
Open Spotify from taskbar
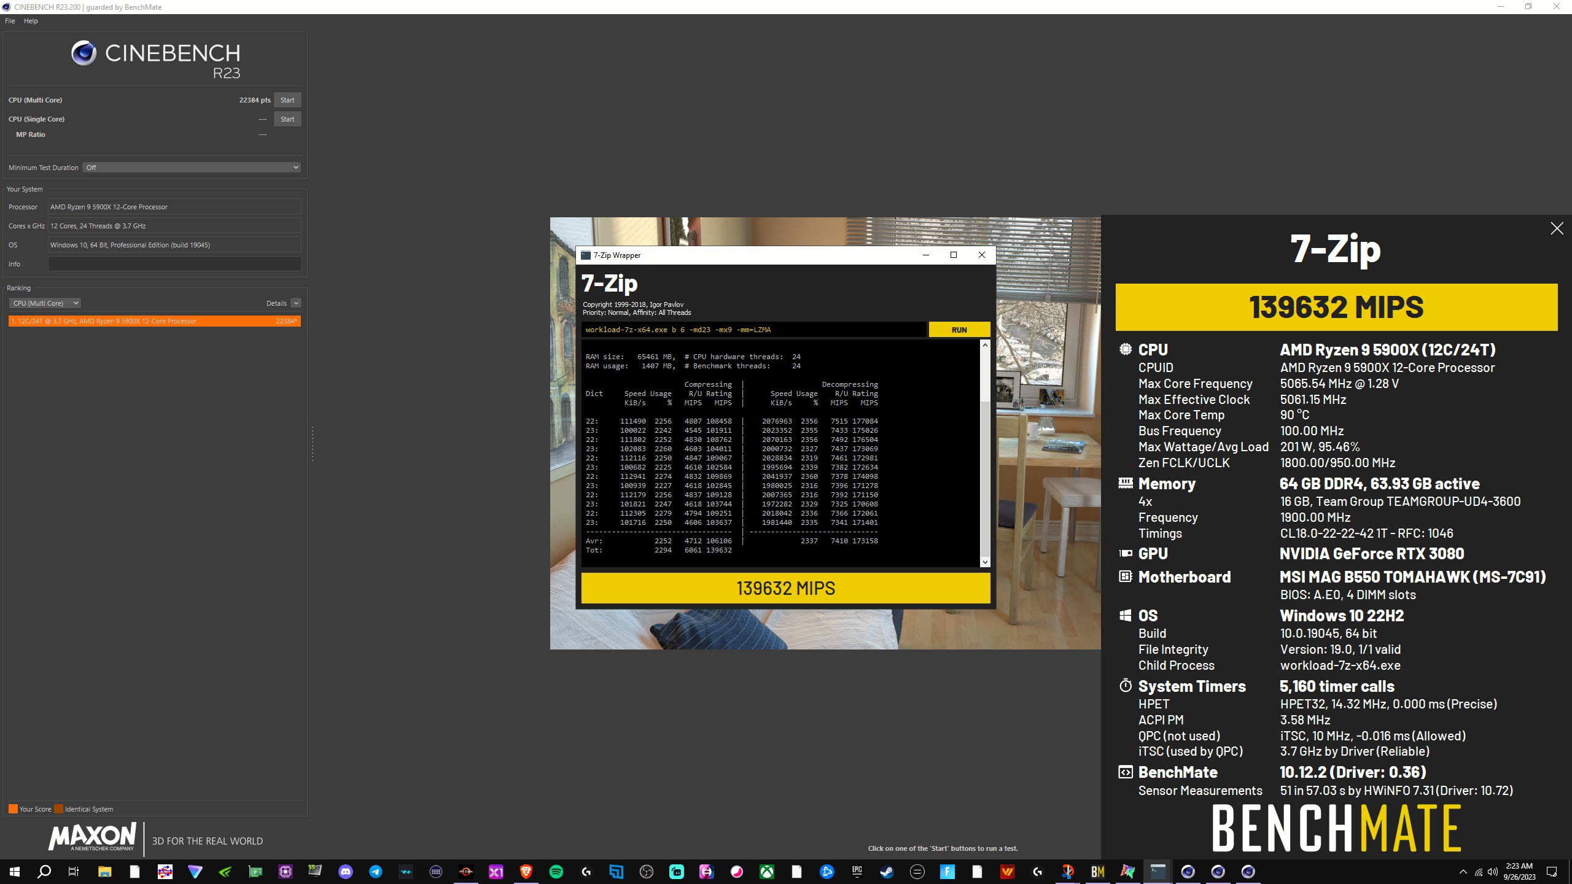[x=556, y=872]
